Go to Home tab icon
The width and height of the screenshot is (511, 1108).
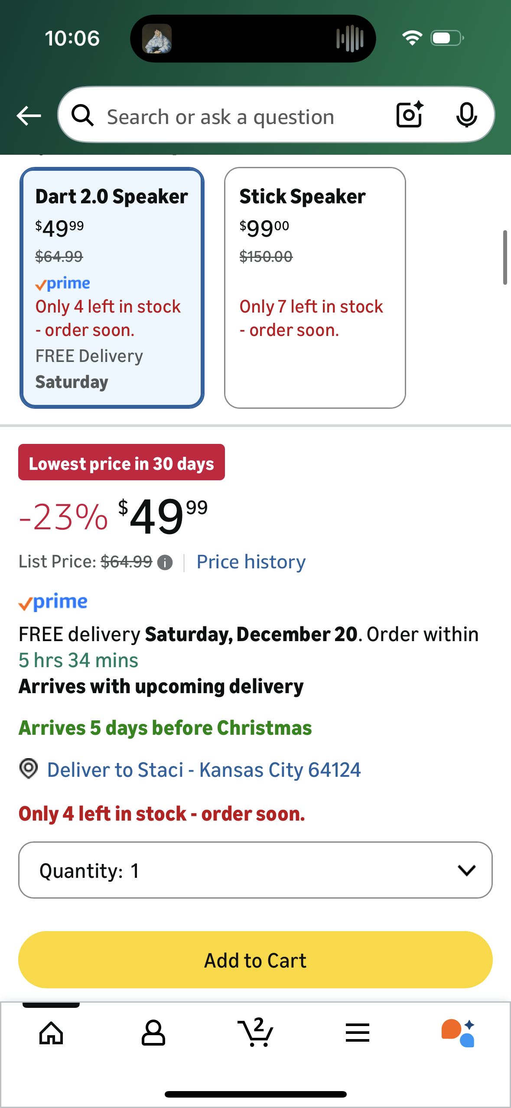coord(51,1033)
